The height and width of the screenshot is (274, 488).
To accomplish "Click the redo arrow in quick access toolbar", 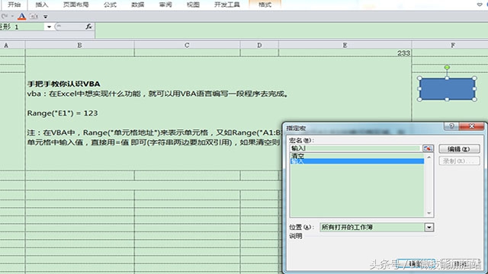I will click(5, 16).
